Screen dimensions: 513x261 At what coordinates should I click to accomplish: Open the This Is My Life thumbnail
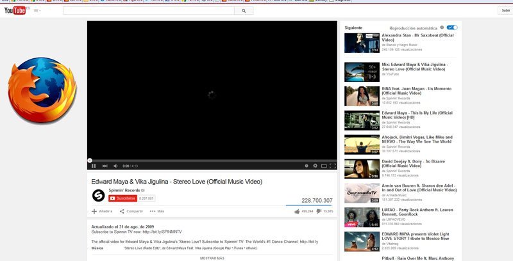point(362,120)
